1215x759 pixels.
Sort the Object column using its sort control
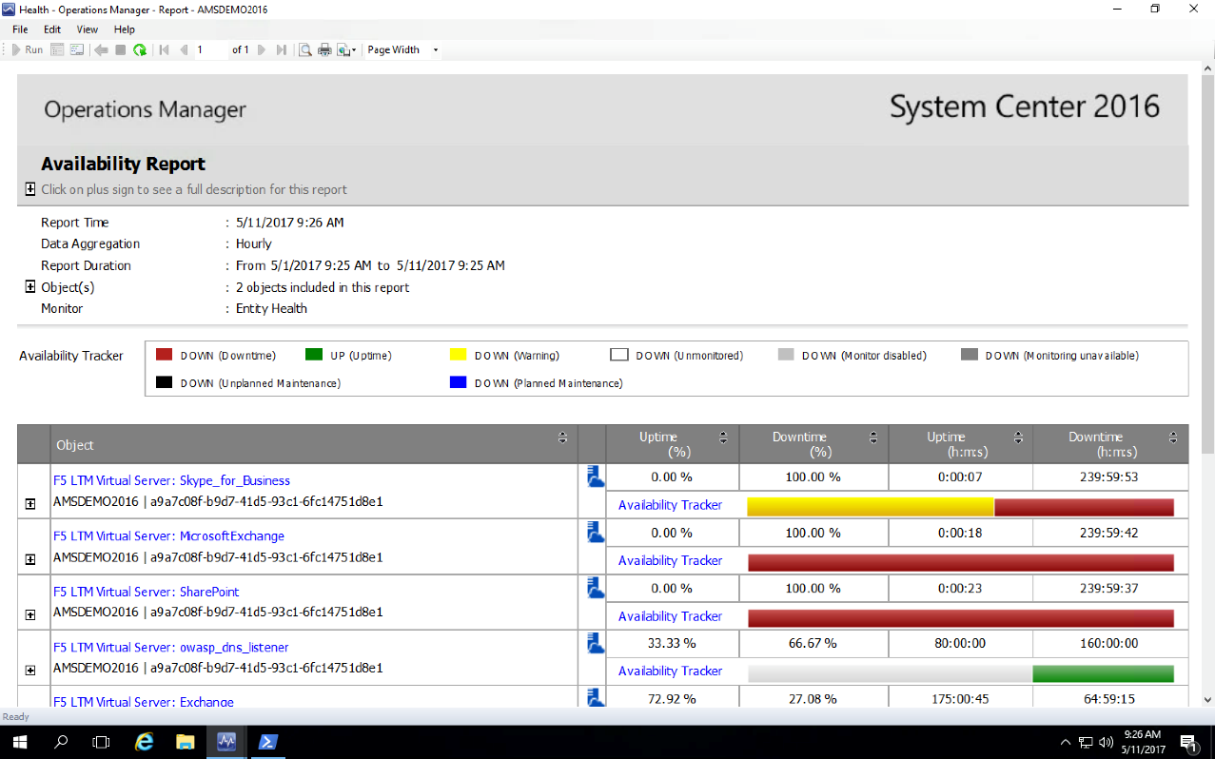[562, 437]
